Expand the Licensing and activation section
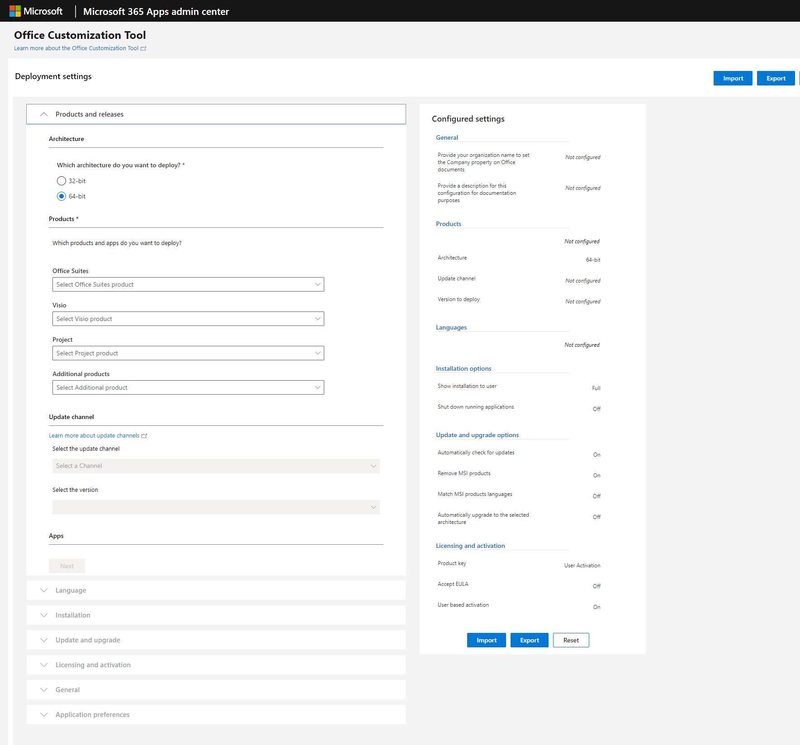The height and width of the screenshot is (745, 800). tap(216, 665)
